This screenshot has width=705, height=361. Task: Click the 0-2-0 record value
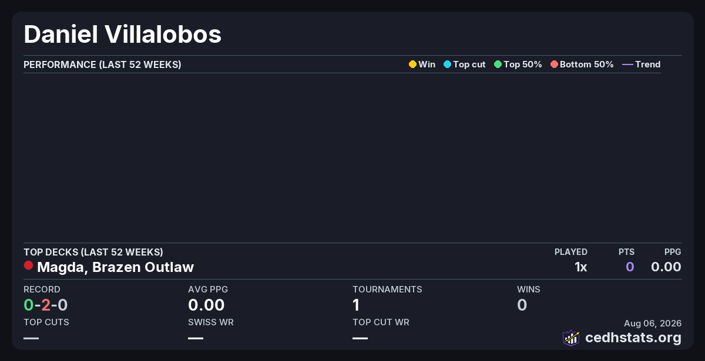click(45, 305)
